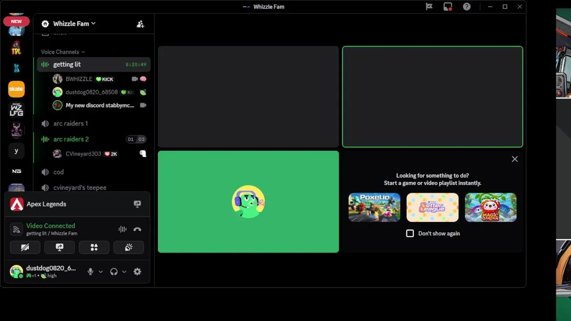Mute the microphone
Image resolution: width=571 pixels, height=321 pixels.
point(91,272)
